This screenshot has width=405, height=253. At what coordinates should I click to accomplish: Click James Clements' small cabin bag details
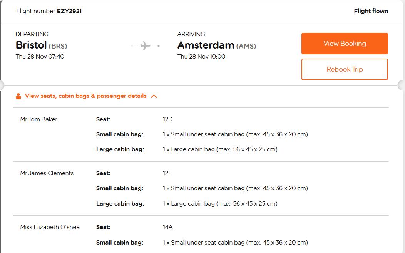235,188
